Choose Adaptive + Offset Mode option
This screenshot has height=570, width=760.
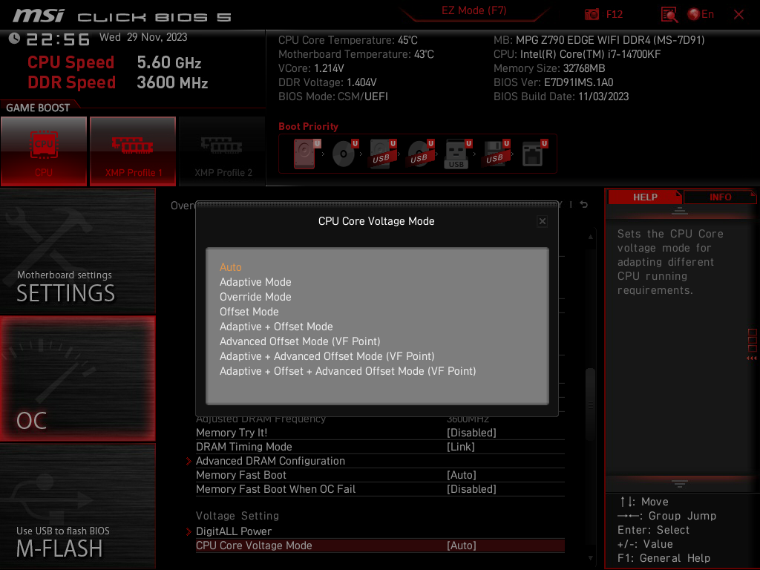click(x=276, y=327)
